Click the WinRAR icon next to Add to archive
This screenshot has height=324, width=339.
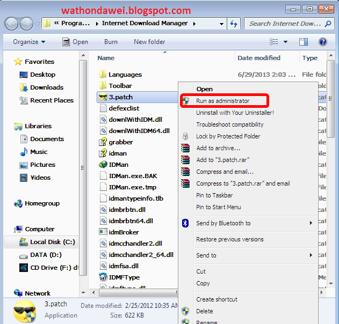point(185,148)
